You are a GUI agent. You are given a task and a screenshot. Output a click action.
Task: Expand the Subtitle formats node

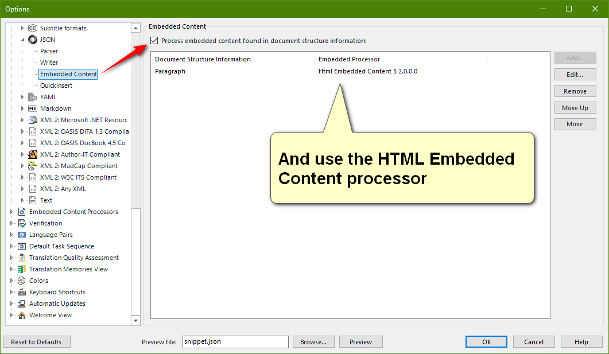[x=22, y=28]
